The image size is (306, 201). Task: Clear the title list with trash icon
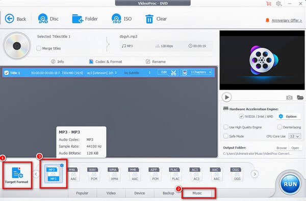[x=156, y=19]
